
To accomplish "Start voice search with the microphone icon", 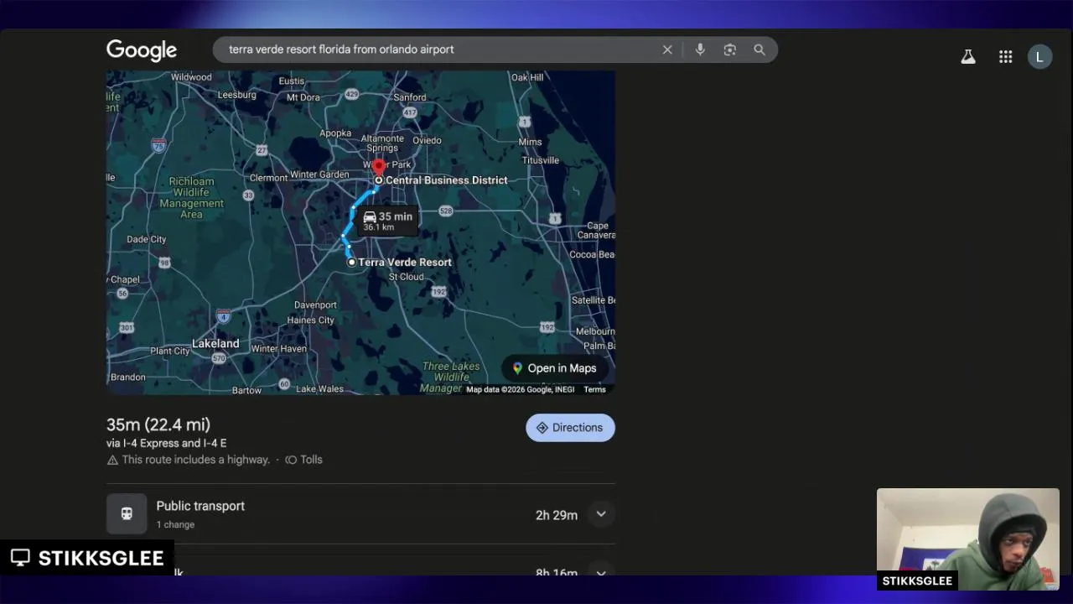I will point(700,49).
